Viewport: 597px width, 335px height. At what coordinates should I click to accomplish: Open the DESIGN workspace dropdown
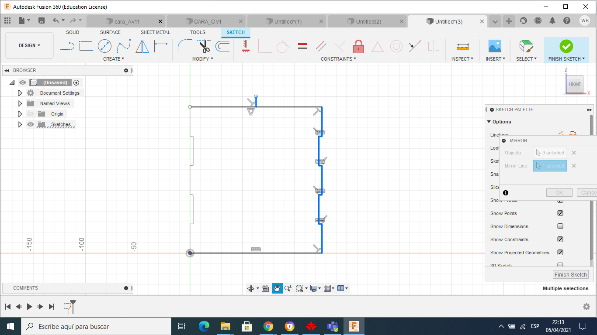point(29,45)
